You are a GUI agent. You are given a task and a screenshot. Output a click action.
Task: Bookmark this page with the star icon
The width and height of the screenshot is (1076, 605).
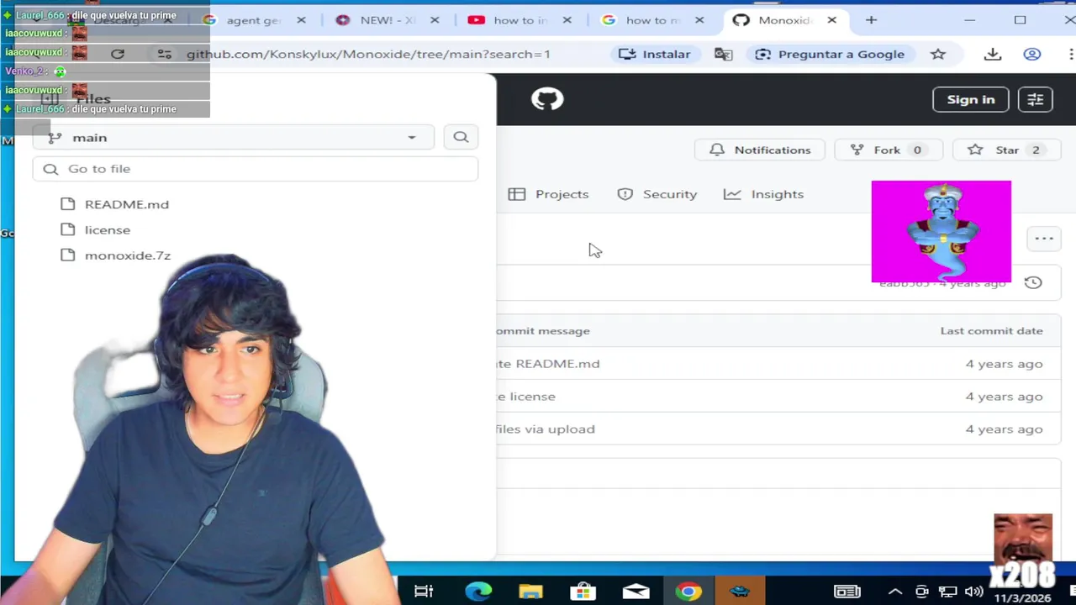click(938, 54)
